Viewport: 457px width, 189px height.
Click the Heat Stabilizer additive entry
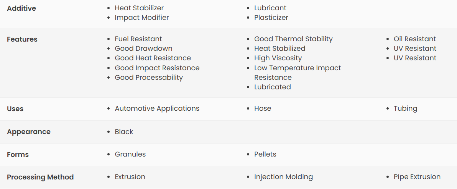point(139,8)
